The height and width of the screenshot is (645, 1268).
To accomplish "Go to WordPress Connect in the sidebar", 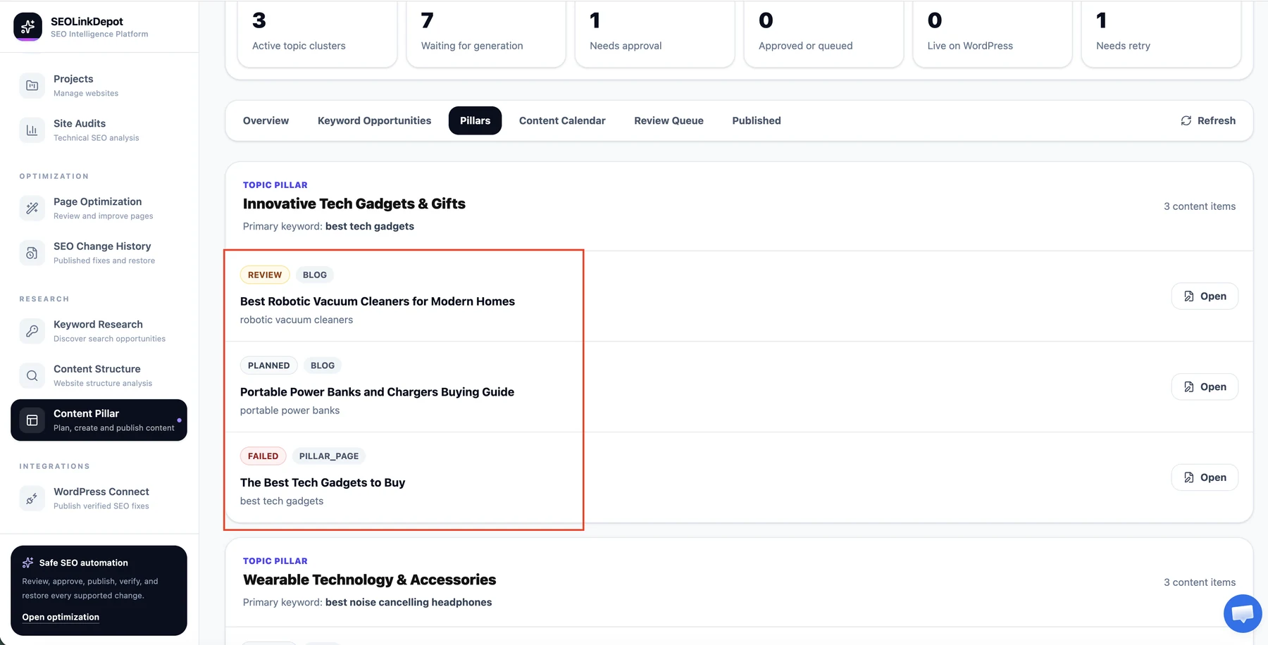I will 99,499.
